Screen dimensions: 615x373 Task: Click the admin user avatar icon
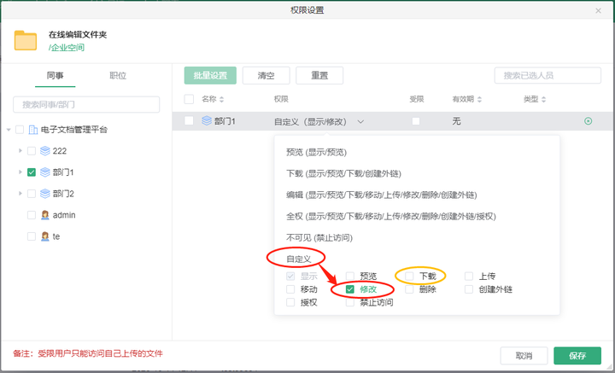point(45,215)
